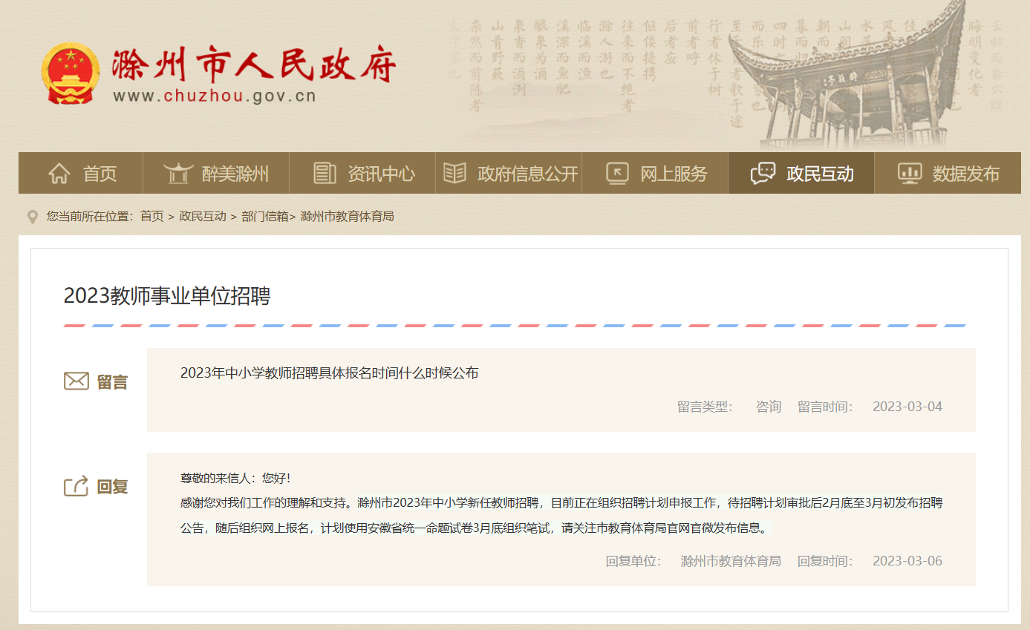
Task: Click the cursor screen icon beside 网上服务
Action: (617, 174)
